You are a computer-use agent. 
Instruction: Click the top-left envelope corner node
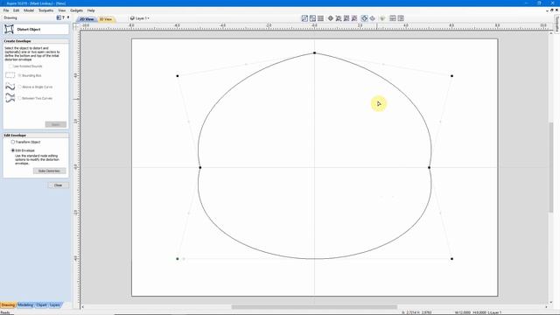(178, 76)
